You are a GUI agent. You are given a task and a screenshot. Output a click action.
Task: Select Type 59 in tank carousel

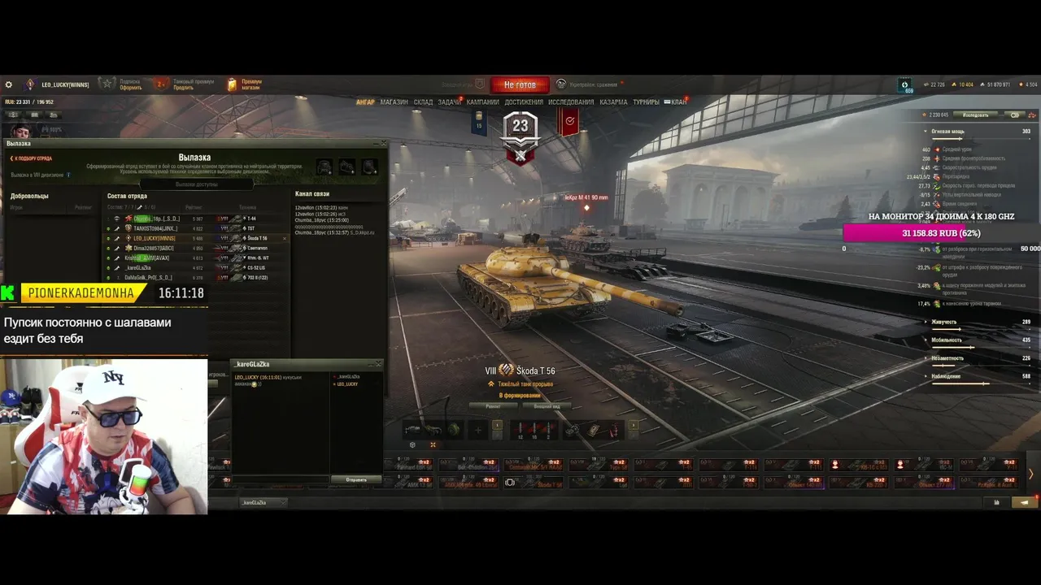coord(599,465)
